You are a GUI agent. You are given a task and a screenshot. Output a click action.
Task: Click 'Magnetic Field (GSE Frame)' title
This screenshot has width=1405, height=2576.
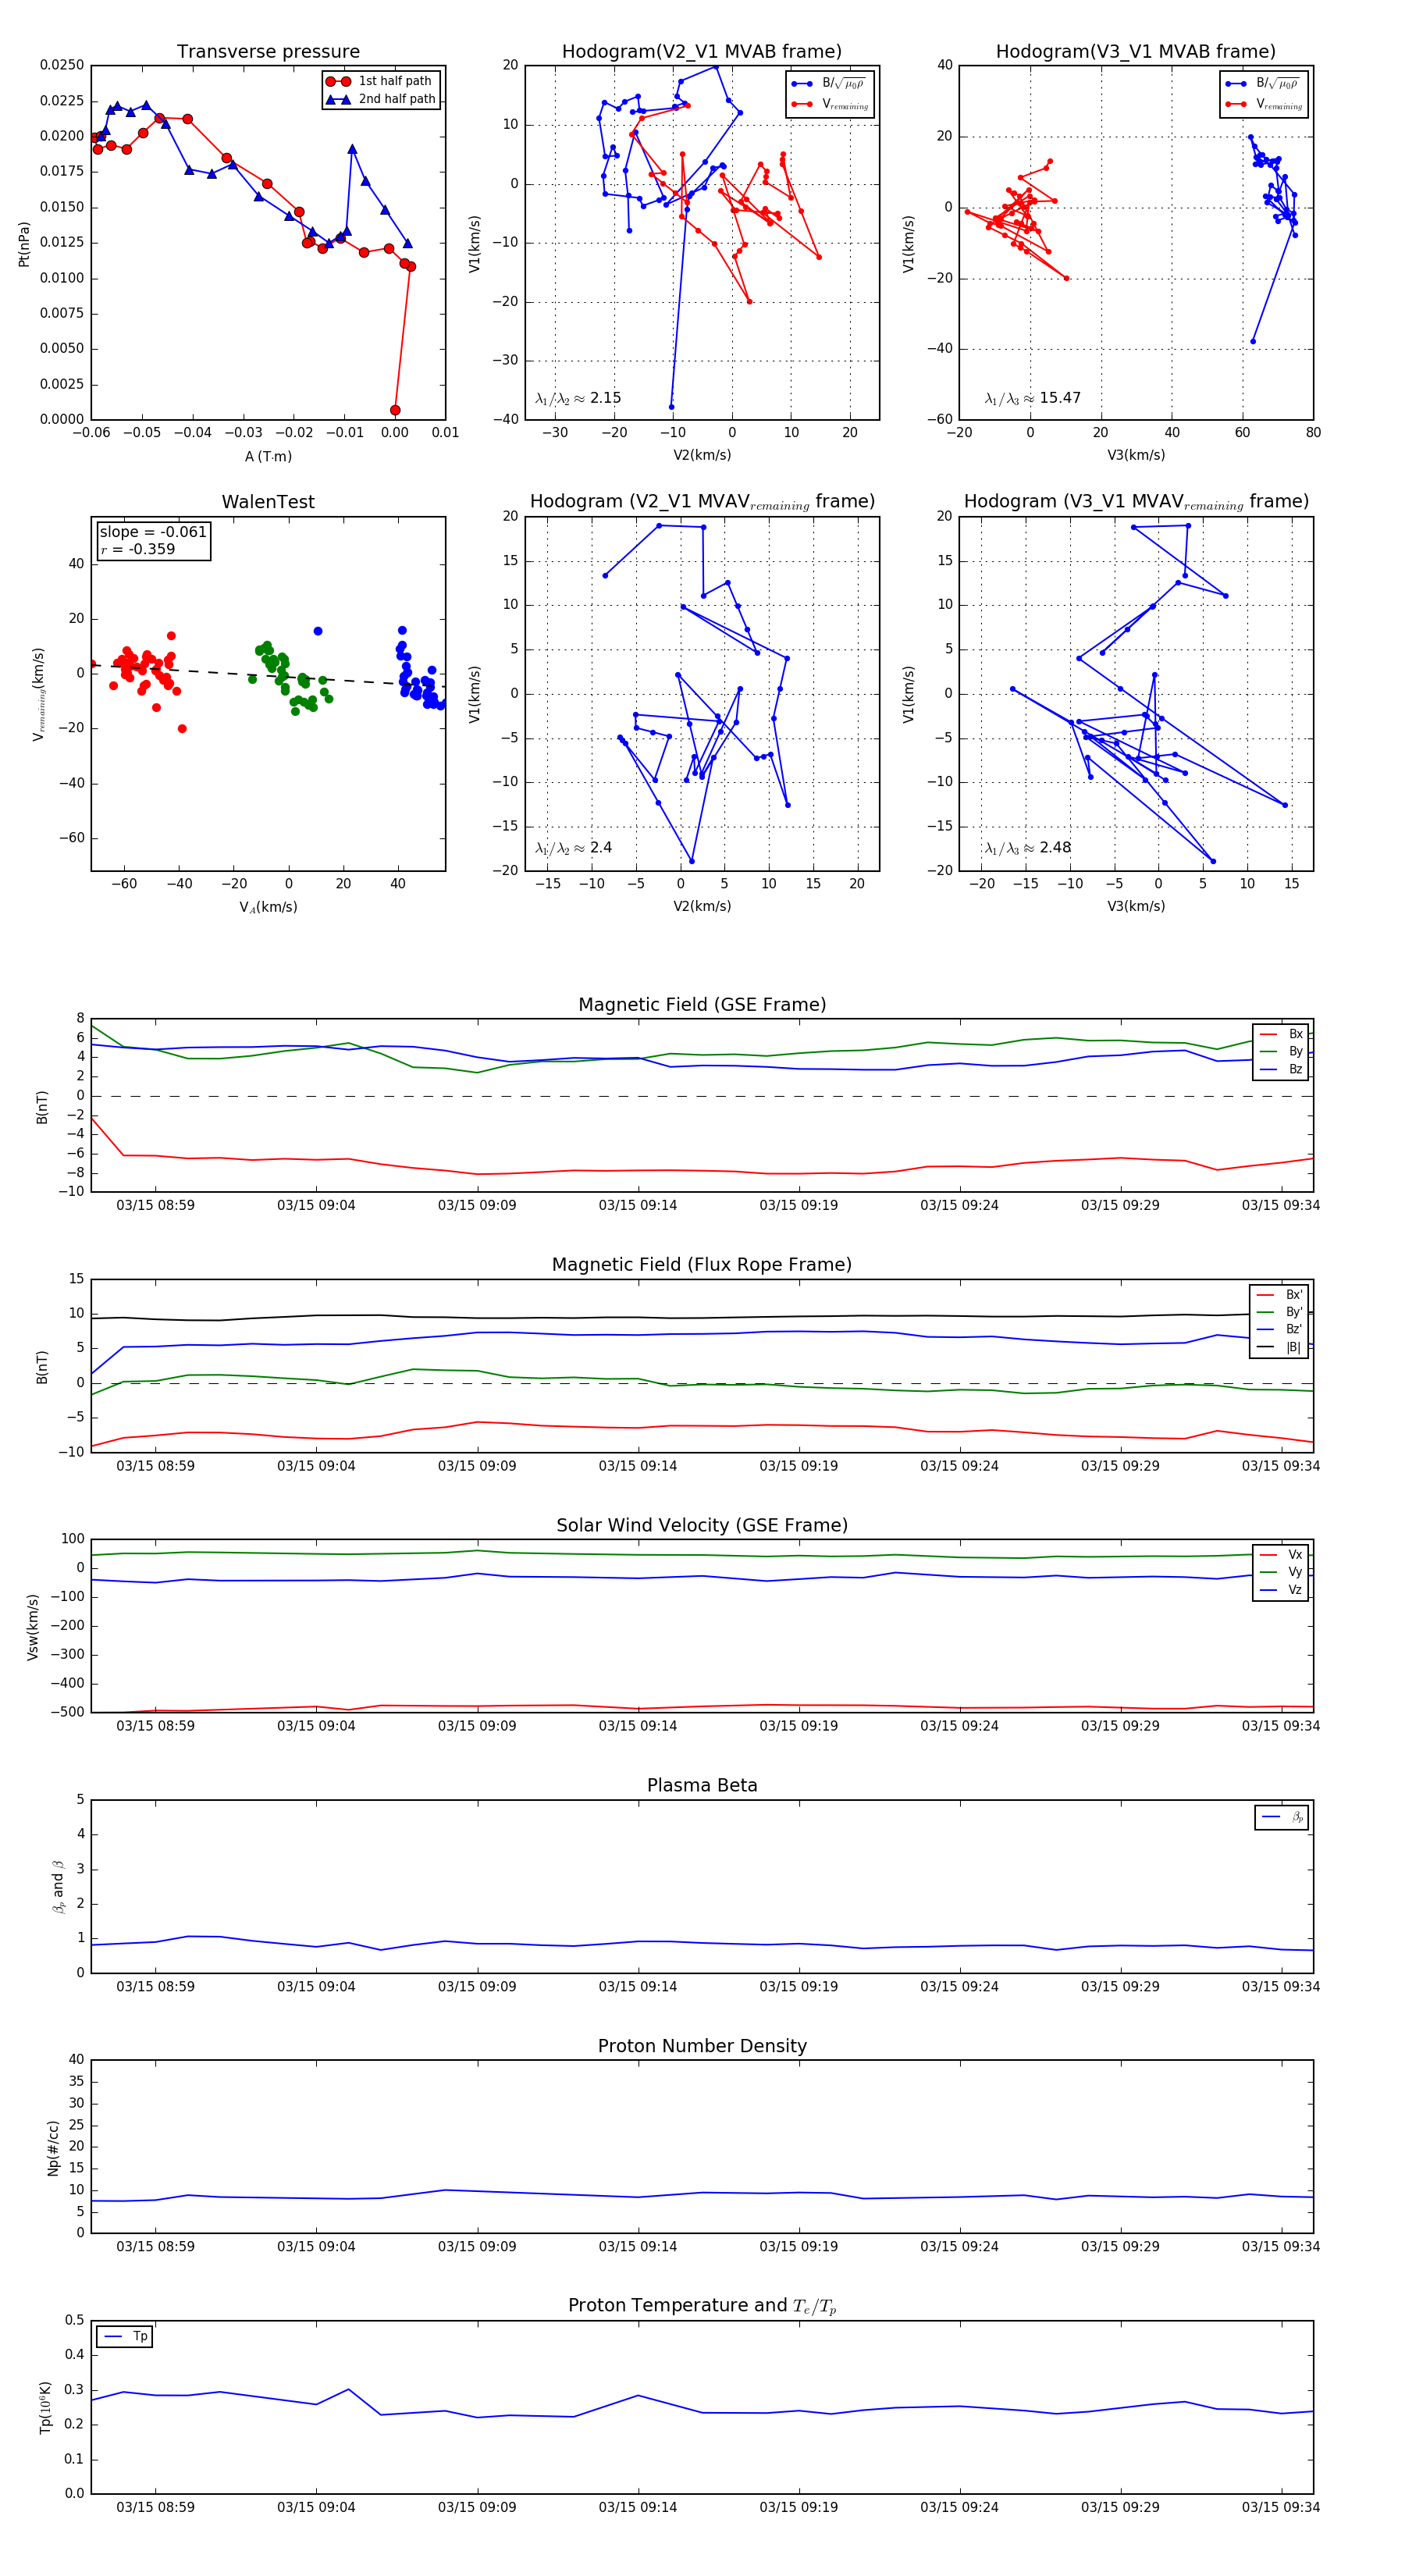(x=702, y=1005)
